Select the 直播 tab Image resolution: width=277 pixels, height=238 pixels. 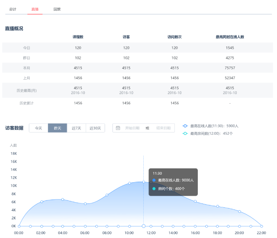tap(35, 10)
